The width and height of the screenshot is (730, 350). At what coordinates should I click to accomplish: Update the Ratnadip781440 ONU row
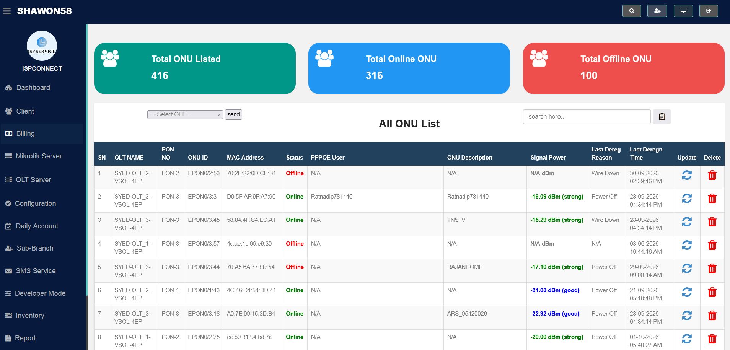point(687,199)
